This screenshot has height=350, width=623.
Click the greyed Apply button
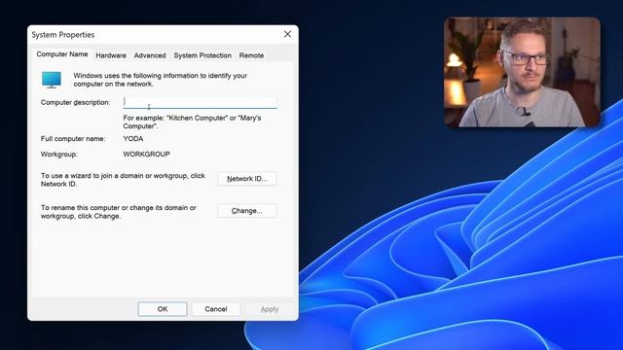pyautogui.click(x=270, y=309)
